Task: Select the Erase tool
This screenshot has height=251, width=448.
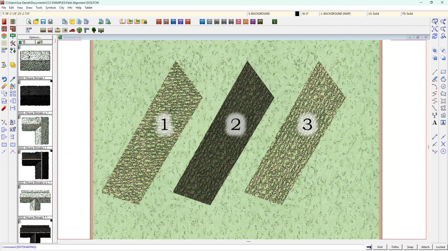Action: tap(4, 86)
